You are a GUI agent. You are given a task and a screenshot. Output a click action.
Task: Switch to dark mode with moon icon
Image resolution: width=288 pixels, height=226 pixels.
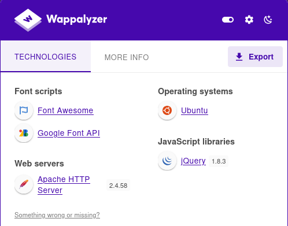point(268,20)
